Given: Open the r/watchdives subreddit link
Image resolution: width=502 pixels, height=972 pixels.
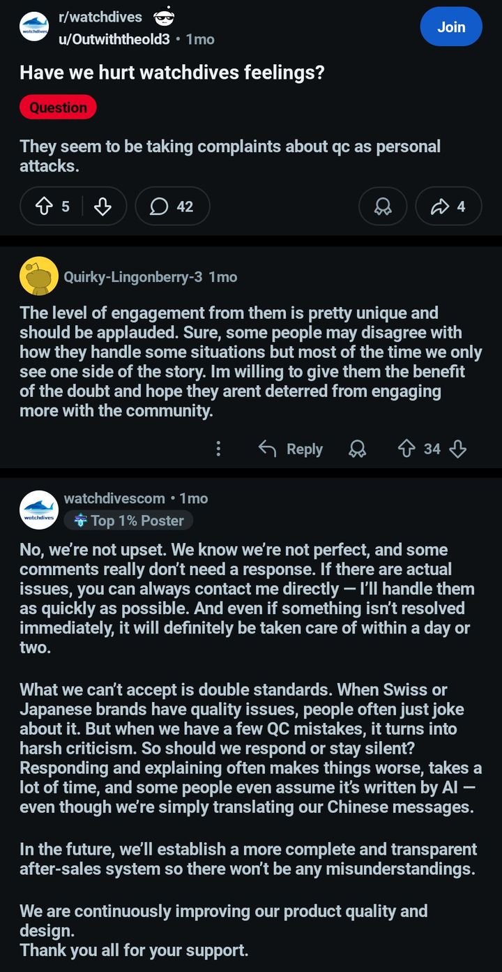Looking at the screenshot, I should coord(100,17).
